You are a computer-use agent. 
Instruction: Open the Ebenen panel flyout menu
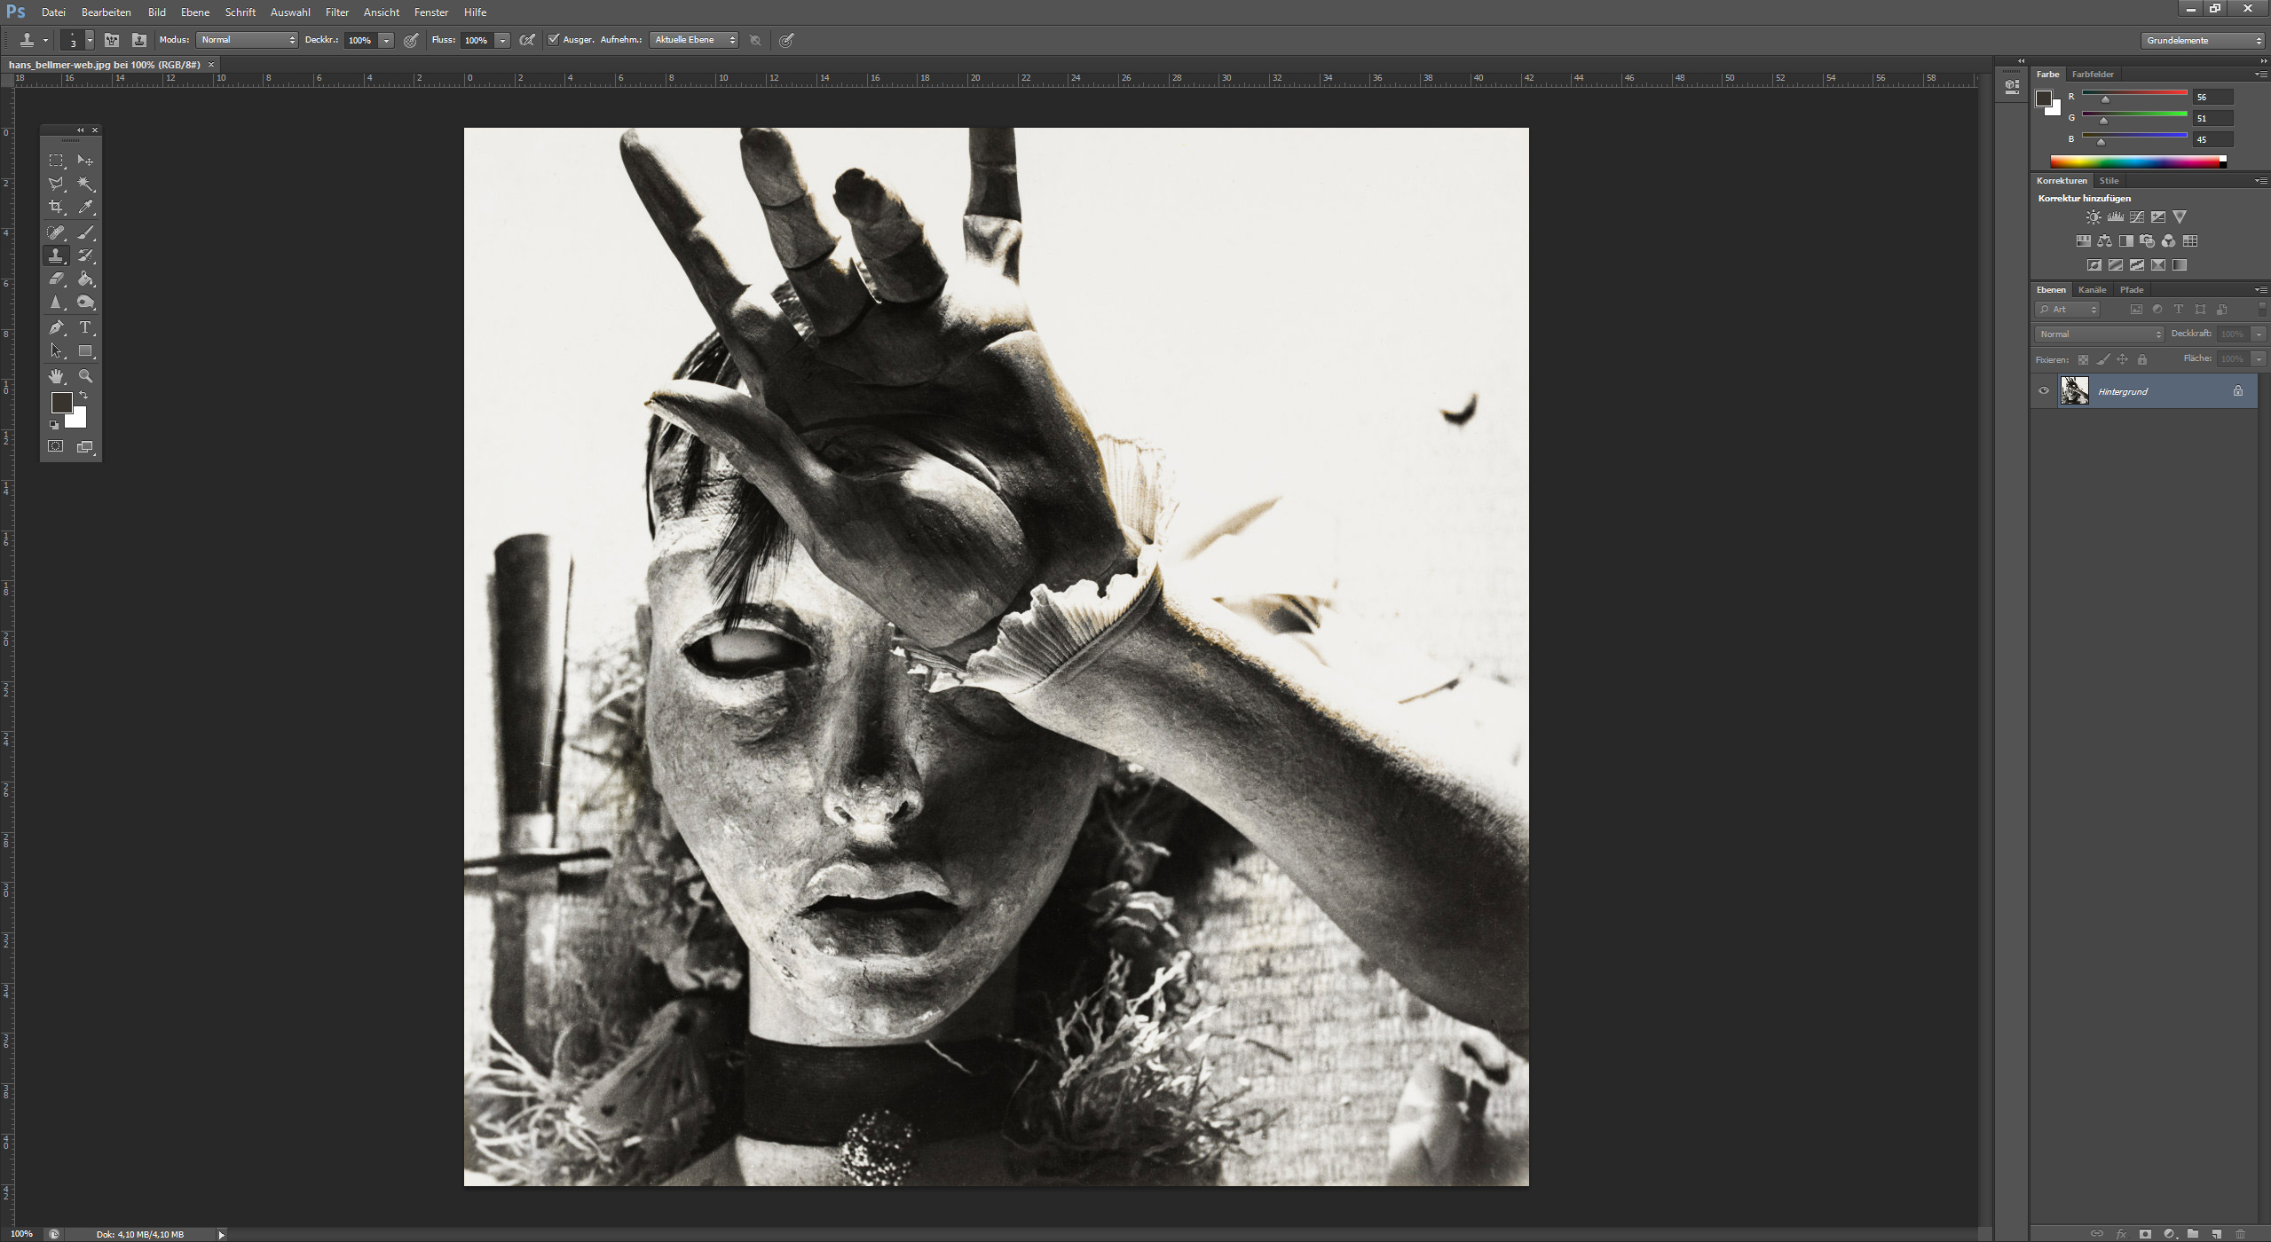pos(2260,290)
